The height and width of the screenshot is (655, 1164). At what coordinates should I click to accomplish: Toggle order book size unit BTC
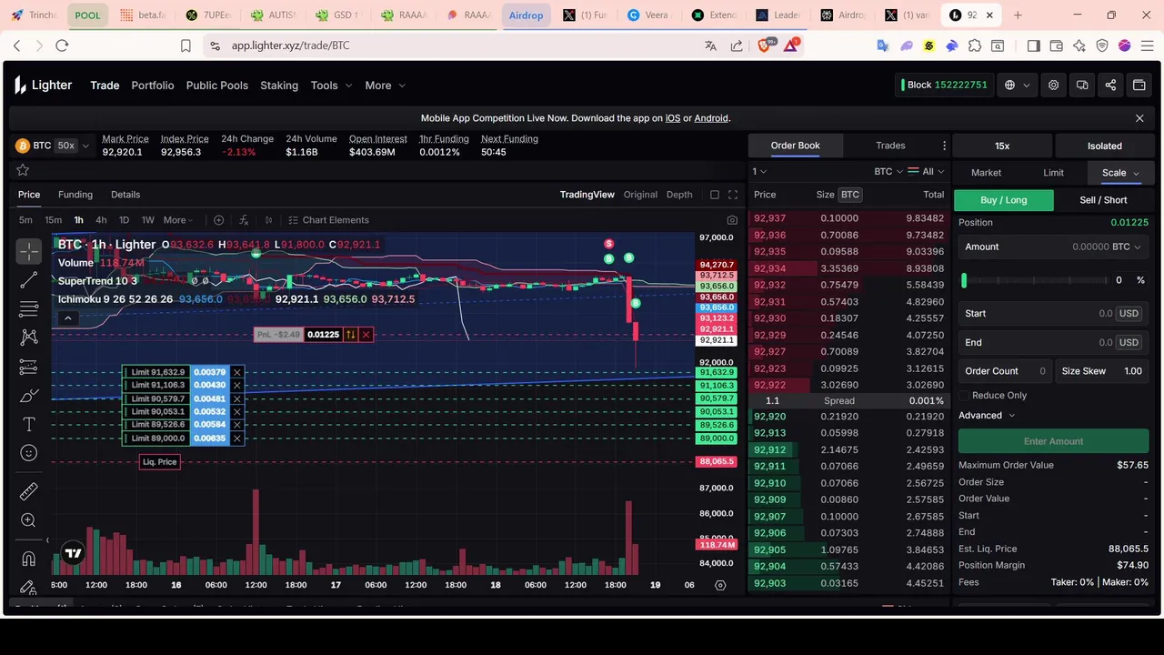tap(849, 195)
